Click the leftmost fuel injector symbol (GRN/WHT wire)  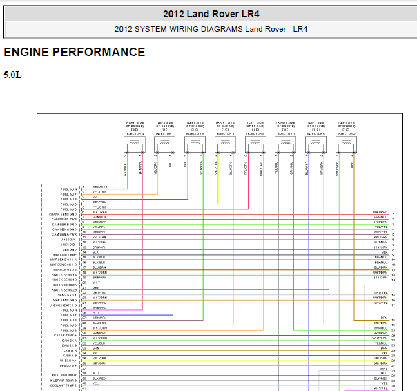(x=135, y=144)
